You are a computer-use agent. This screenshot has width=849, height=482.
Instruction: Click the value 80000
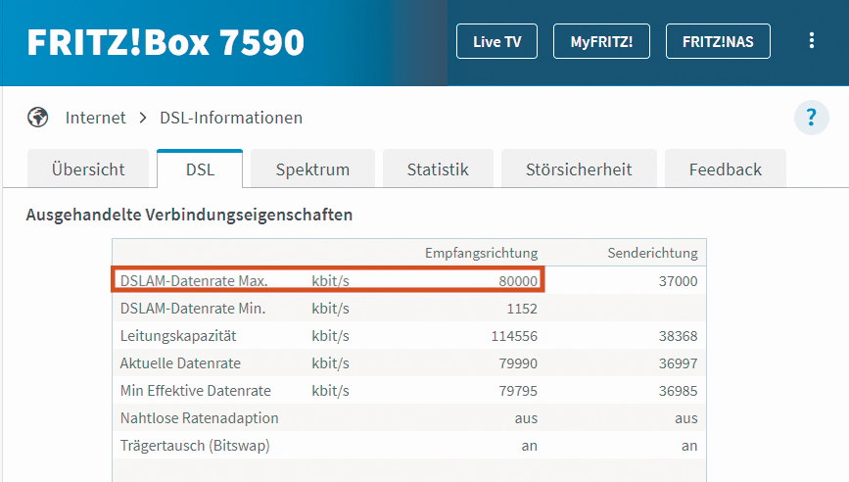point(518,281)
